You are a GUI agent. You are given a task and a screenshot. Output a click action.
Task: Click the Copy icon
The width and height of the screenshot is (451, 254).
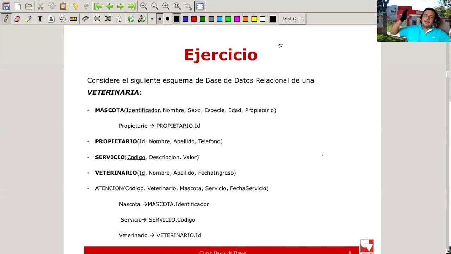(x=52, y=6)
